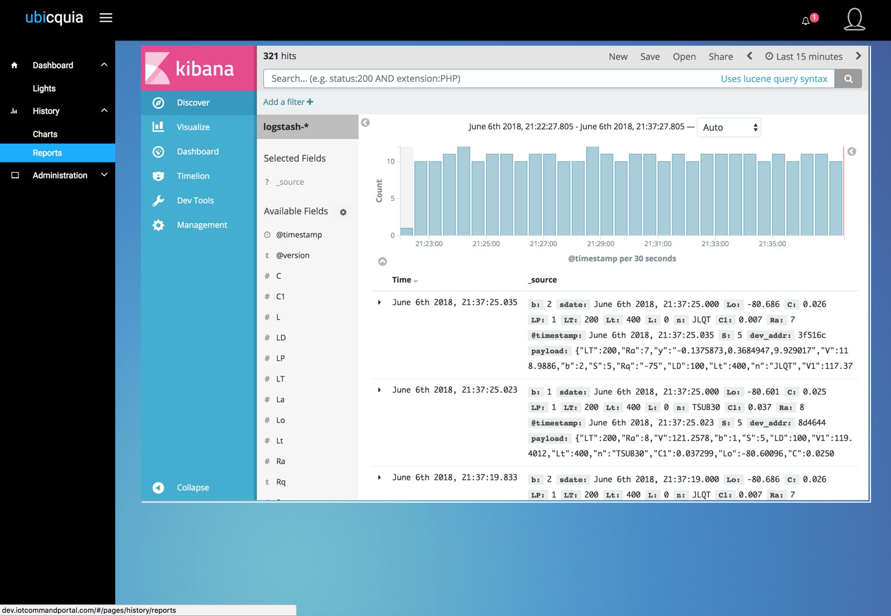Open Available Fields settings gear

(343, 212)
